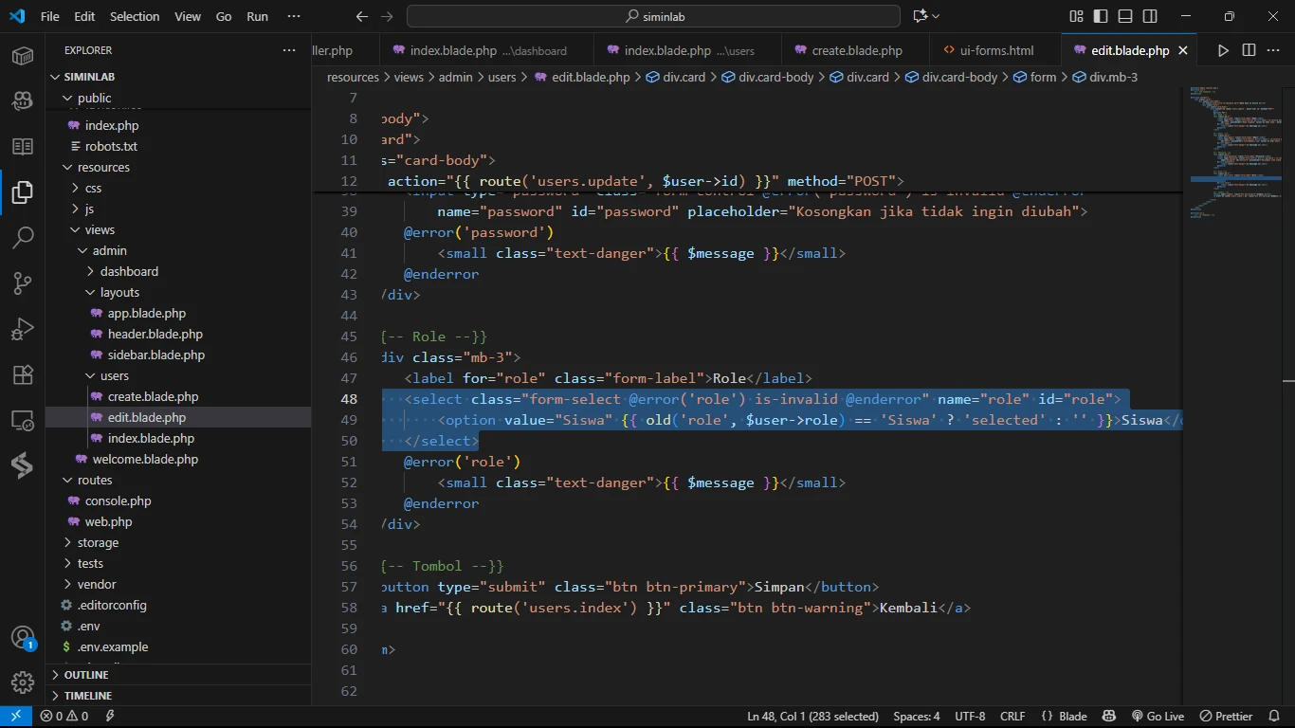
Task: Click the Split Editor Right icon
Action: click(1249, 50)
